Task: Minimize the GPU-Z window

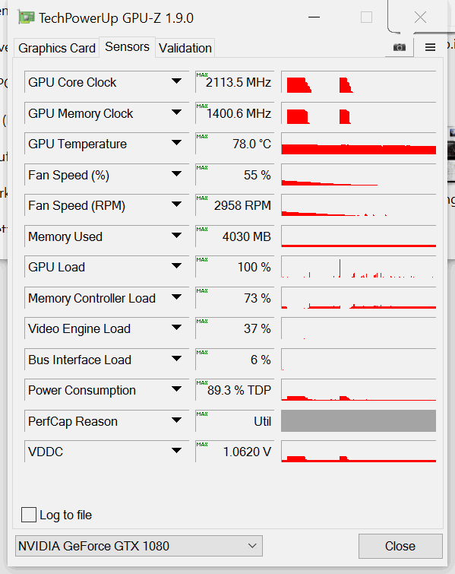Action: (314, 17)
